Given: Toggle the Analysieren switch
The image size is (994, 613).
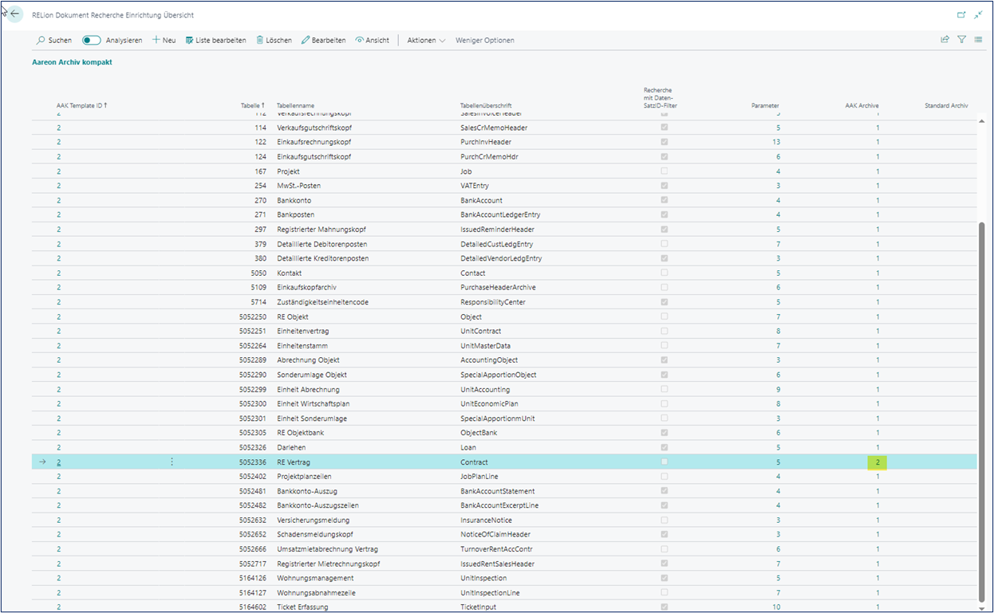Looking at the screenshot, I should (91, 40).
